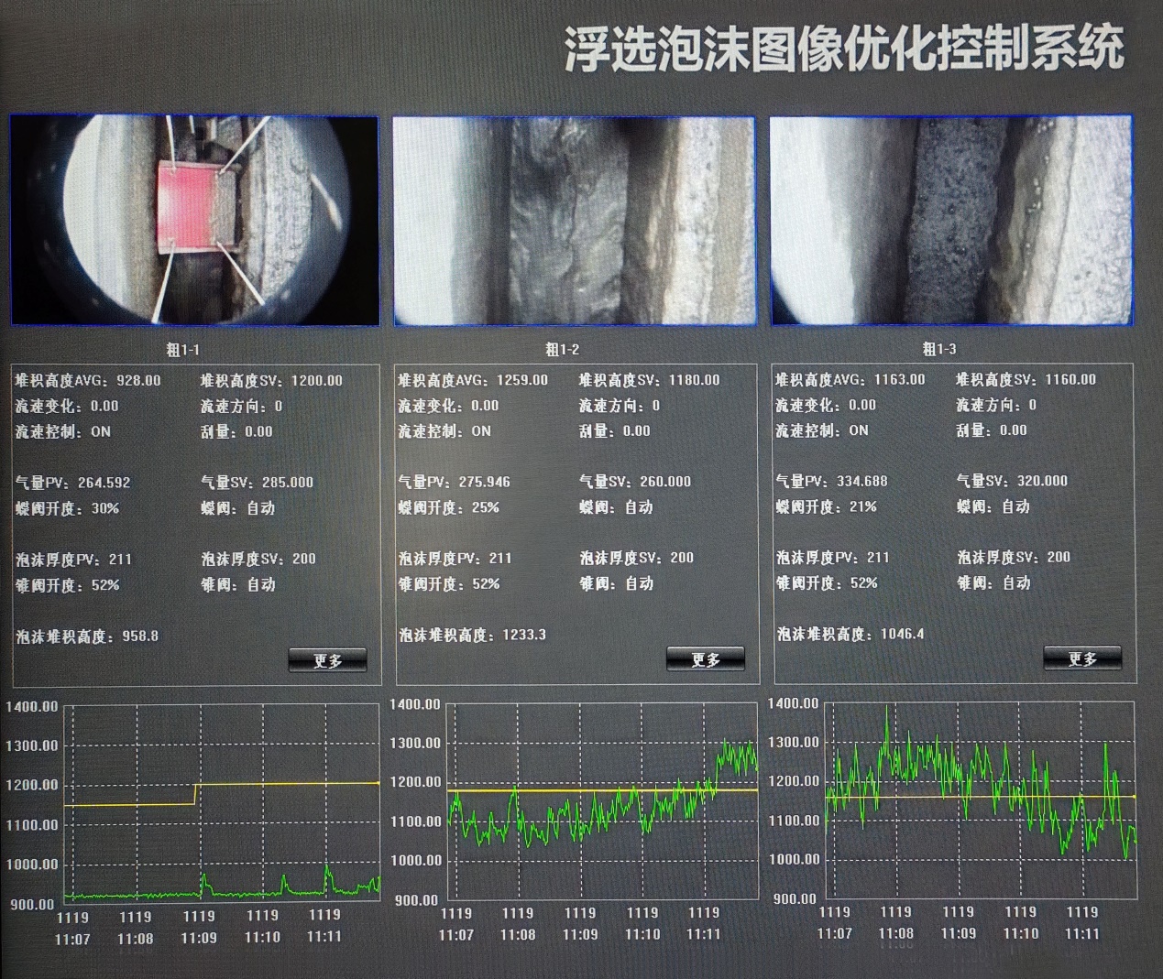Open the 粗1-2 froth camera image
Image resolution: width=1163 pixels, height=979 pixels.
point(575,221)
